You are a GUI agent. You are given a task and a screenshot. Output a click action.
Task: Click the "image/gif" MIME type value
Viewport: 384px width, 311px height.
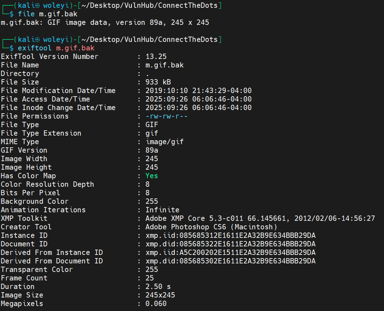[165, 142]
